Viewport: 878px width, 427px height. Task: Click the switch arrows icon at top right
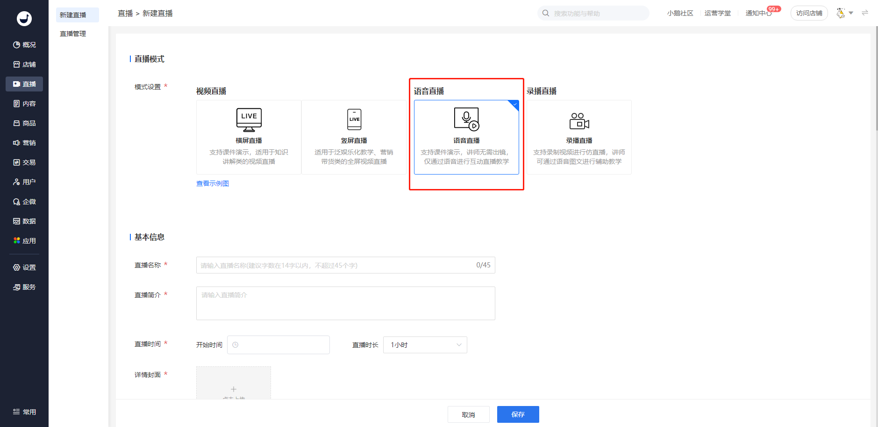click(865, 13)
